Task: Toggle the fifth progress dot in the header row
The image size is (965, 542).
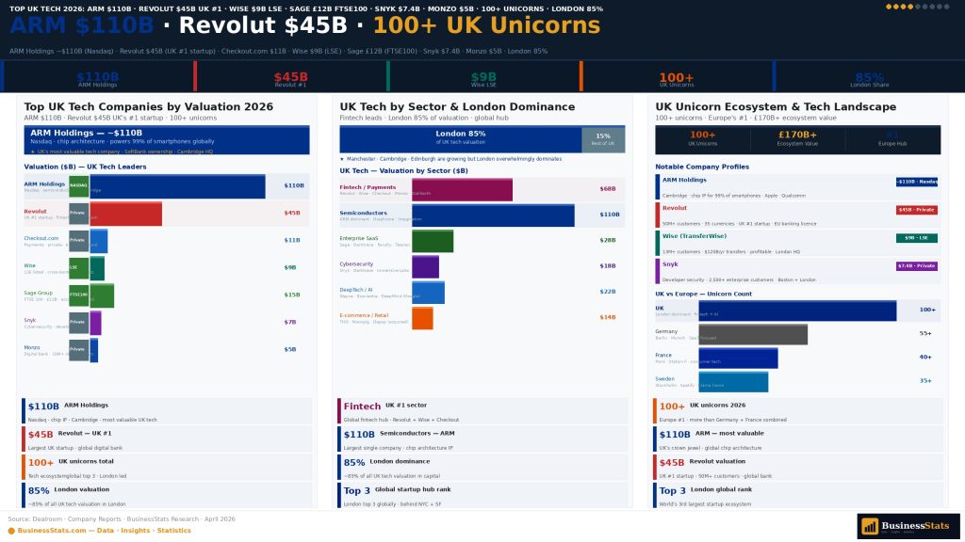Action: click(918, 7)
